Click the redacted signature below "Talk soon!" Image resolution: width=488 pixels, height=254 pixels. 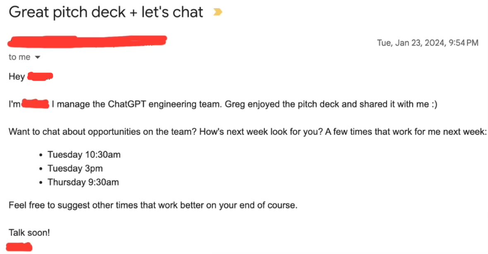point(19,247)
